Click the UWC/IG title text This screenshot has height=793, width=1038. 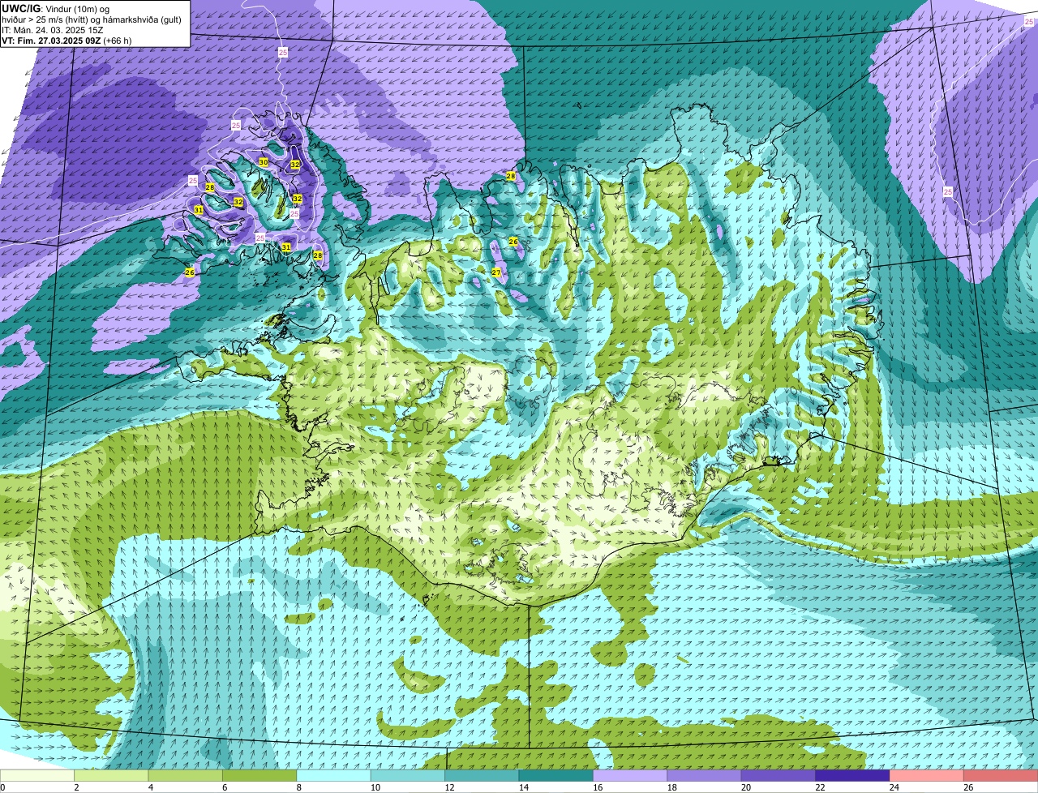click(20, 8)
